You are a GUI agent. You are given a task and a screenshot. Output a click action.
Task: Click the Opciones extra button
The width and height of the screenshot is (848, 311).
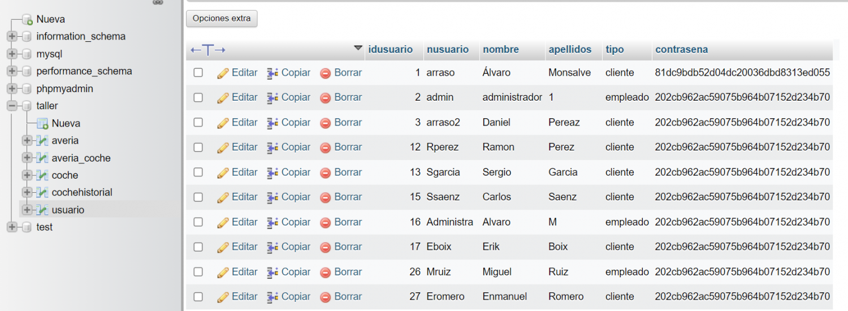click(222, 19)
